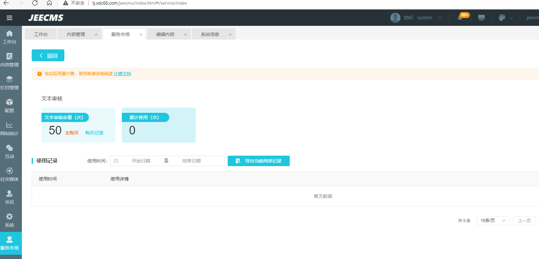This screenshot has width=539, height=259.
Task: Click the 暂无数据 empty table message
Action: [x=323, y=196]
